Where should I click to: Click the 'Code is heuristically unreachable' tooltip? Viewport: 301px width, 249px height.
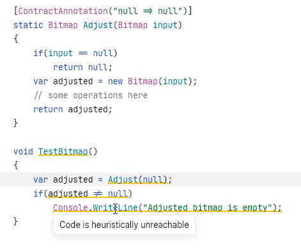tap(124, 225)
